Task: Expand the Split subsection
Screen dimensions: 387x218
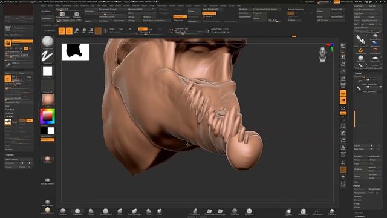Action: [x=356, y=182]
